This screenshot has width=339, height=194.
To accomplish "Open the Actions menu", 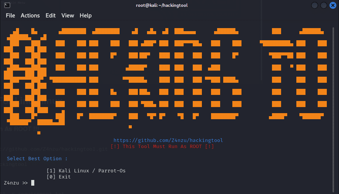I will (30, 16).
